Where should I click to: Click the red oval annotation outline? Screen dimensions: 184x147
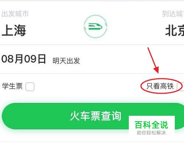(162, 86)
